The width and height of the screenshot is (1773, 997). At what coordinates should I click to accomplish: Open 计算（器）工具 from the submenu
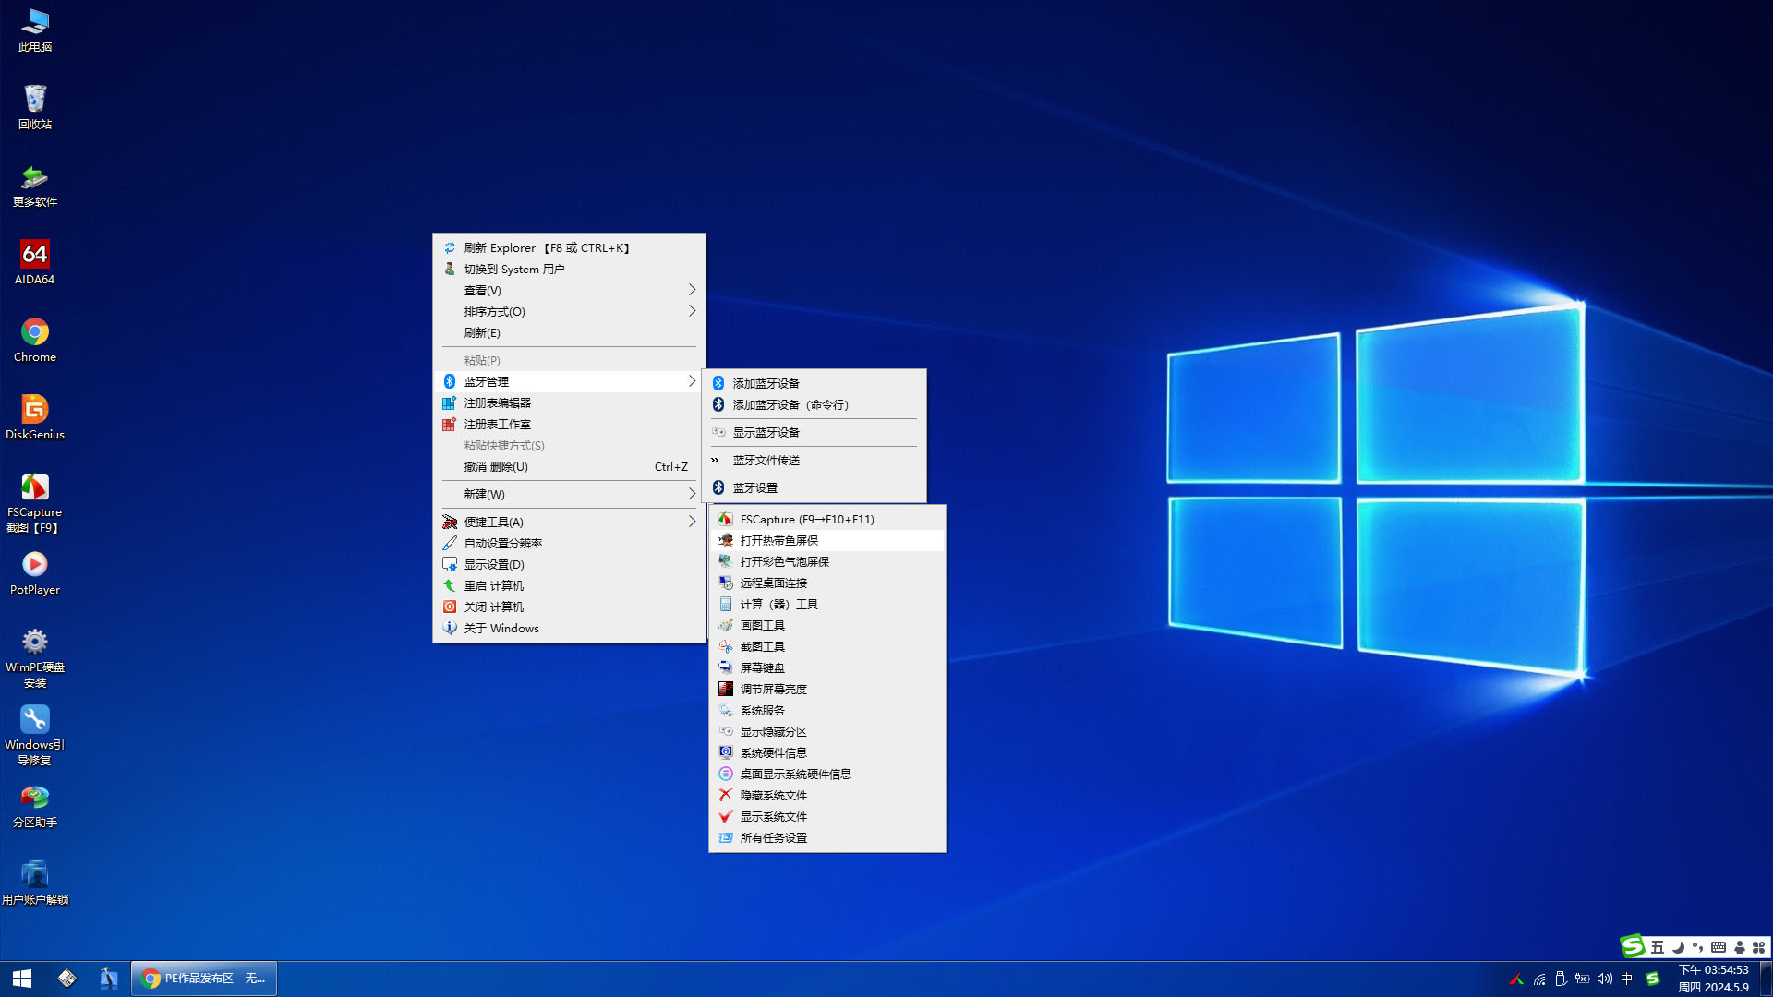[x=827, y=604]
